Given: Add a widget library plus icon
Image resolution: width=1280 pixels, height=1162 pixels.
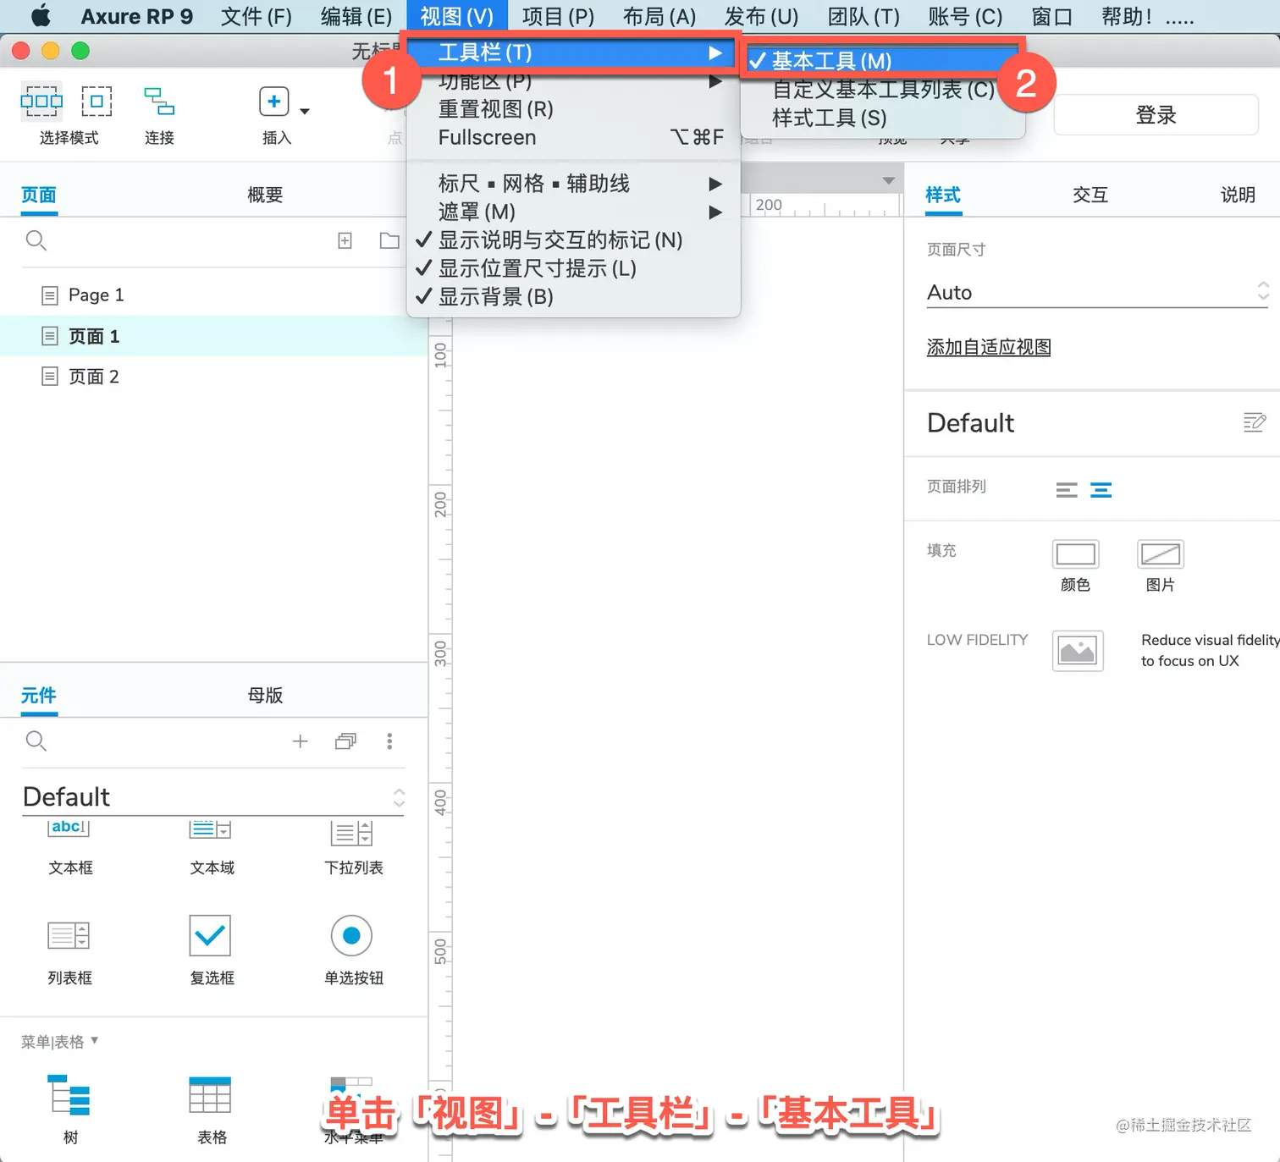Looking at the screenshot, I should (300, 741).
